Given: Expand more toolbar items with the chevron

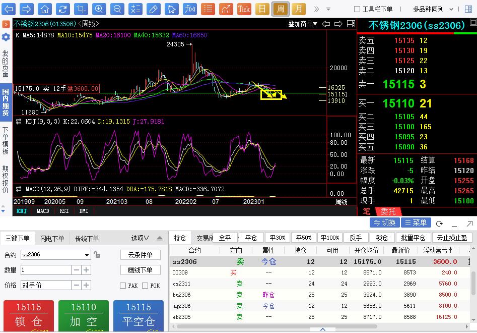Looking at the screenshot, I should click(317, 9).
